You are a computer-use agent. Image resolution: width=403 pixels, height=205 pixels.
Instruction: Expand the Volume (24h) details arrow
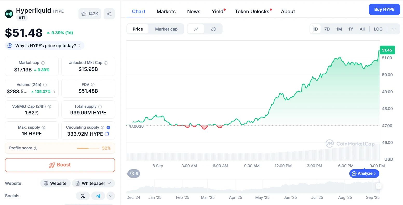[54, 92]
